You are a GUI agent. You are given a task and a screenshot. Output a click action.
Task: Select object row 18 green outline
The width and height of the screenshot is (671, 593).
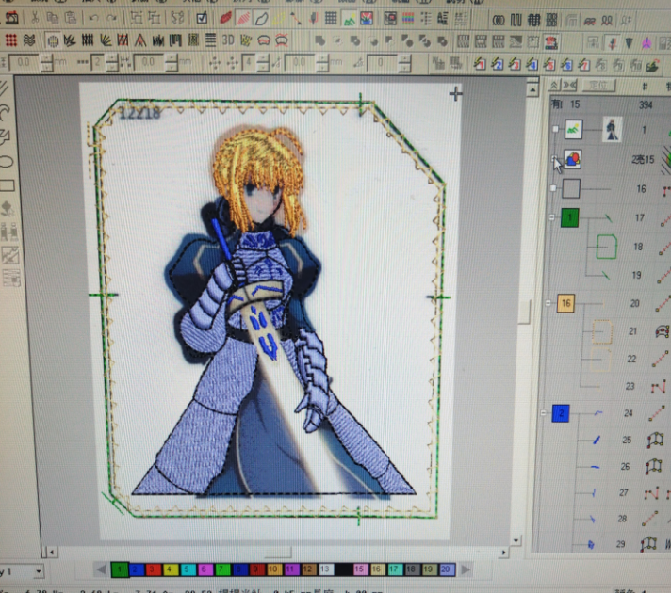click(606, 247)
